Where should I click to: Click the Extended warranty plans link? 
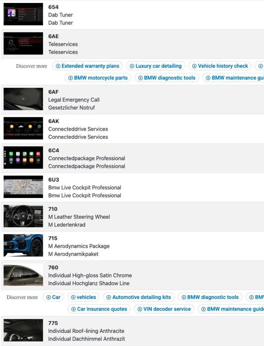[87, 66]
